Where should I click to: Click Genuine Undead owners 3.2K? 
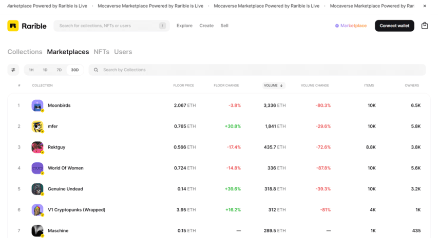pyautogui.click(x=415, y=189)
